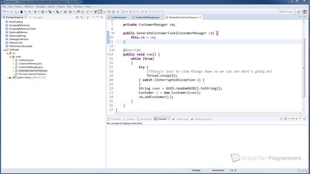310x174 pixels.
Task: Click the Back navigation arrow icon
Action: click(142, 12)
